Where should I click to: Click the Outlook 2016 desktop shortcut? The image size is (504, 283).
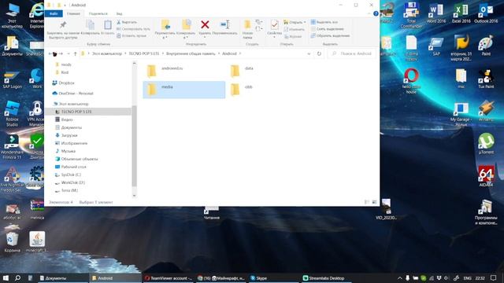pos(486,14)
